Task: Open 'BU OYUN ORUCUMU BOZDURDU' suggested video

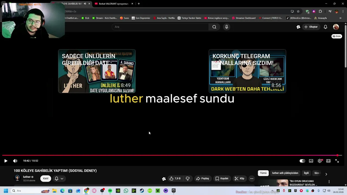Action: [303, 183]
